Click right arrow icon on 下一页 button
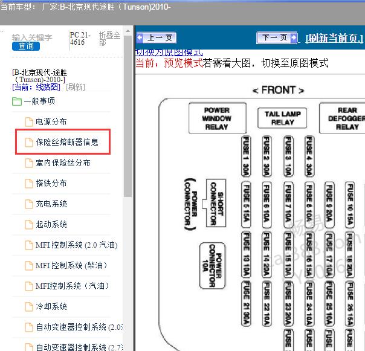 point(294,37)
